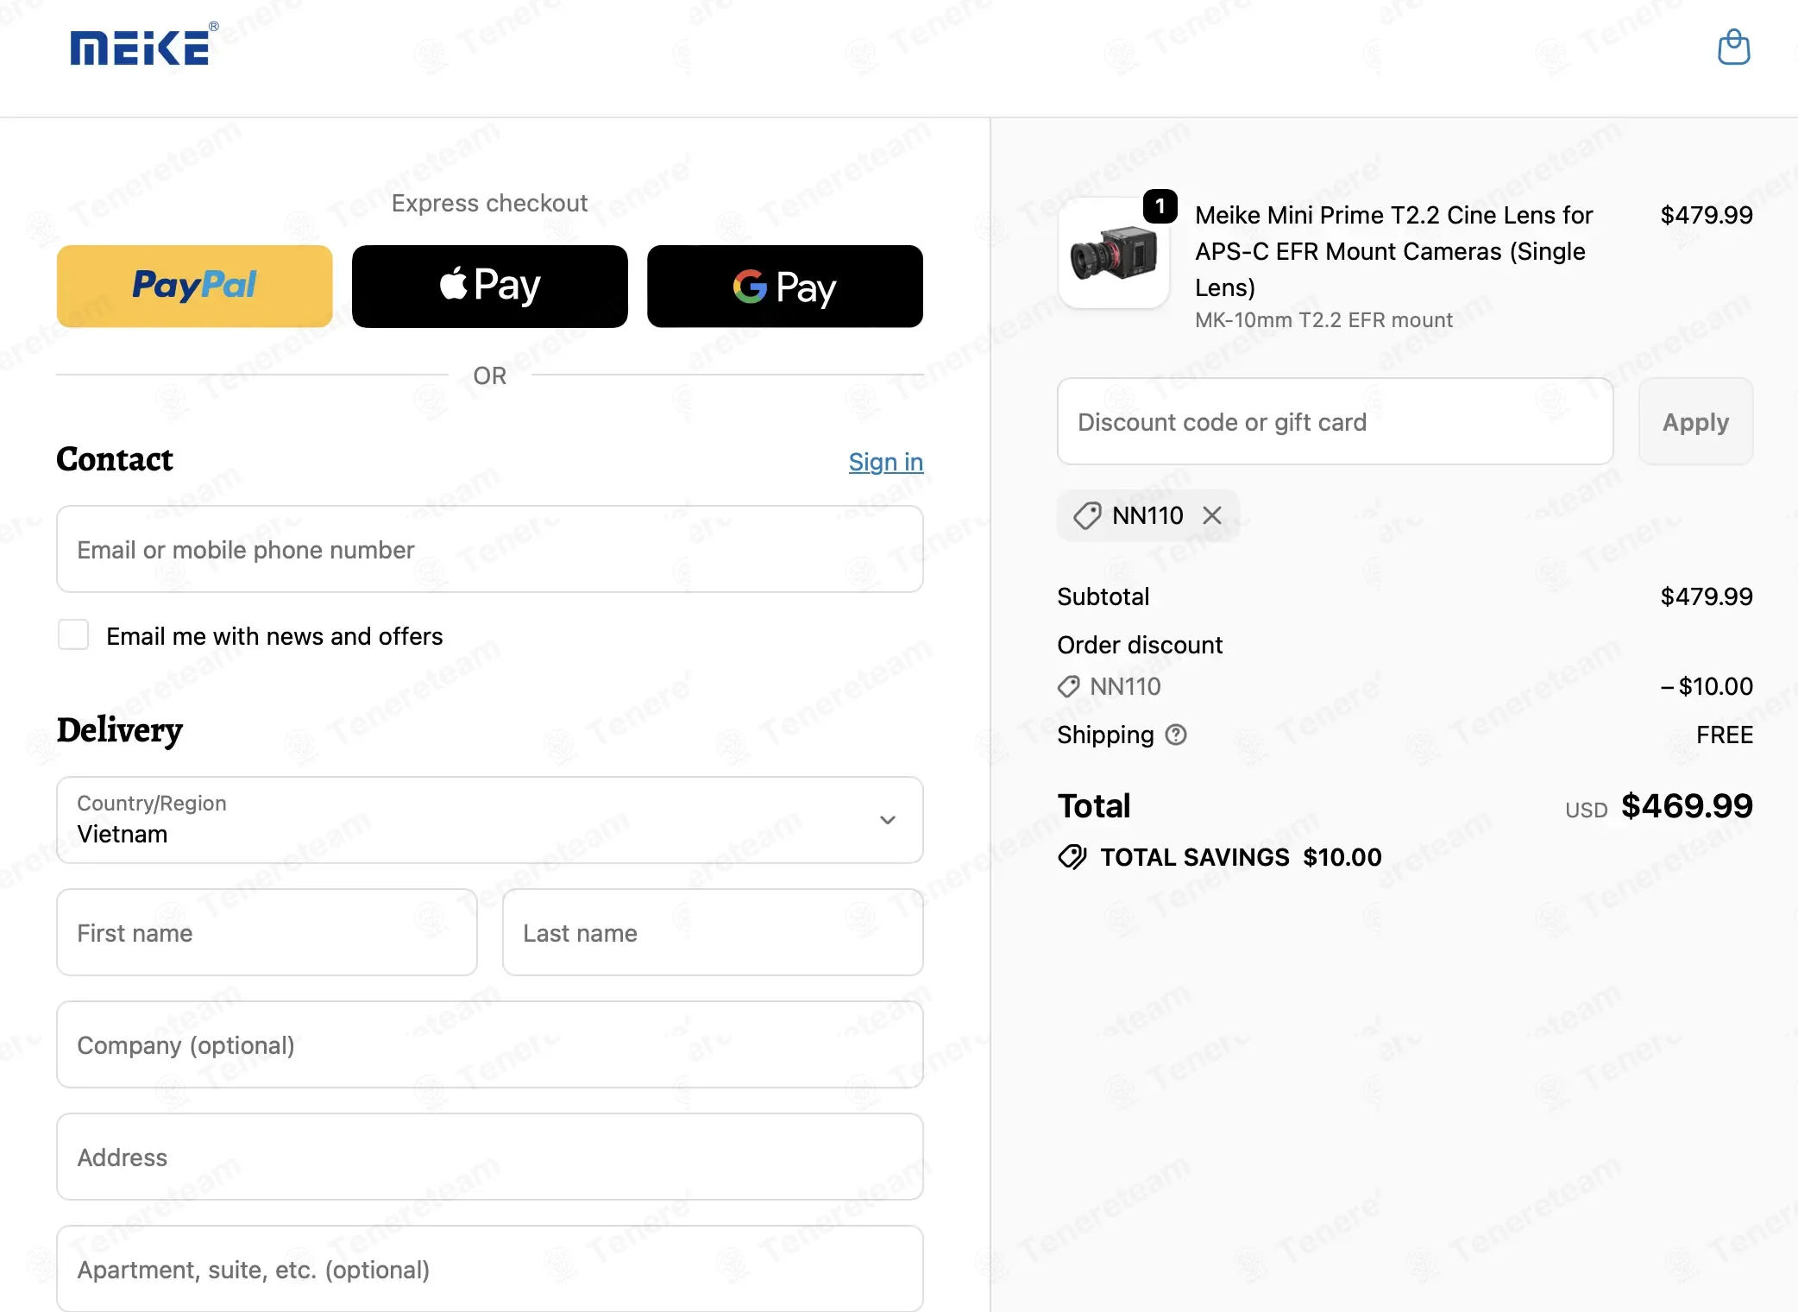1798x1312 pixels.
Task: Click the MEIKE logo
Action: coord(143,45)
